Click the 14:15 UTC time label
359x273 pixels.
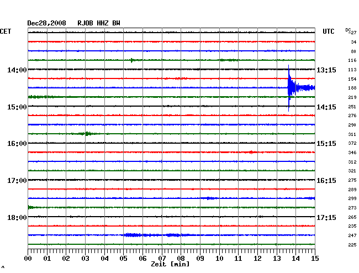[326, 107]
